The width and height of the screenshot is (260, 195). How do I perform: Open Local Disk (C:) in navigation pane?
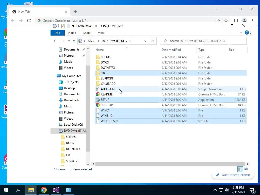(73, 124)
